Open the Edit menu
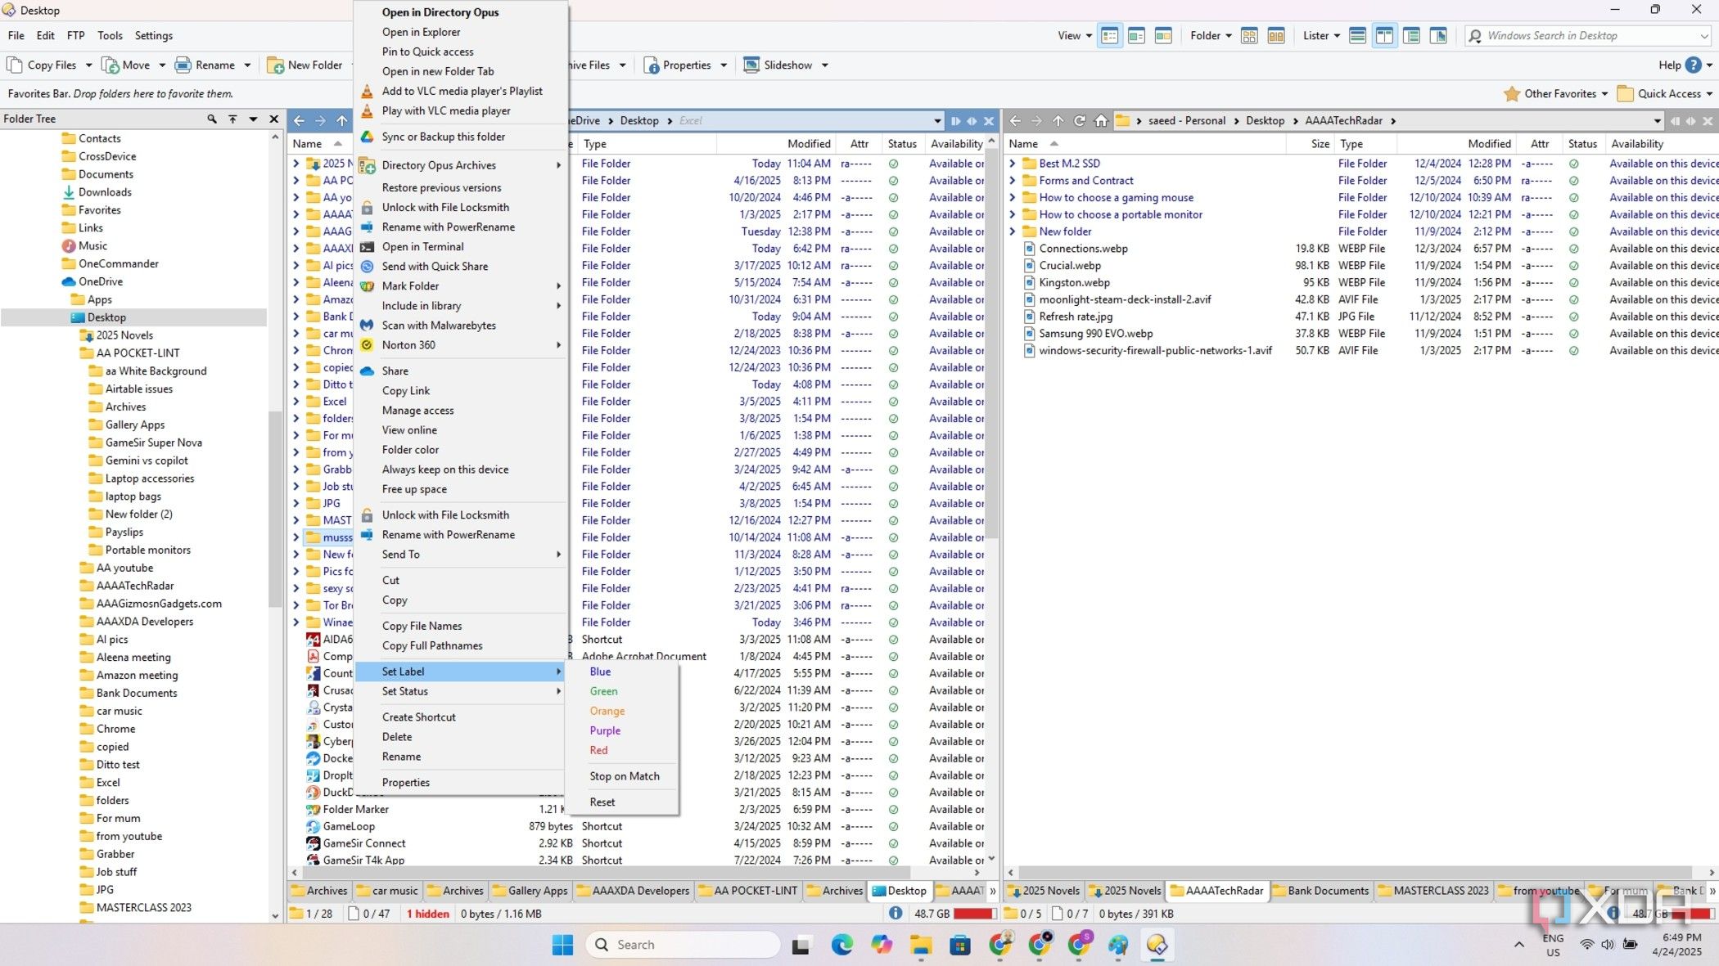 click(x=46, y=36)
